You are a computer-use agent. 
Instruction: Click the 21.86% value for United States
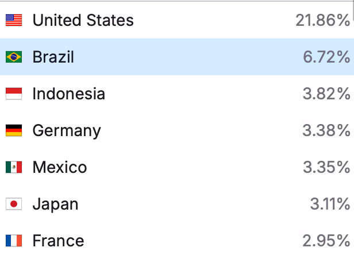click(x=322, y=21)
